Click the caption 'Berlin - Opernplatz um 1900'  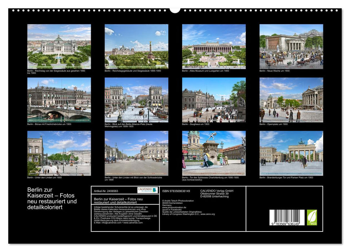(x=274, y=124)
